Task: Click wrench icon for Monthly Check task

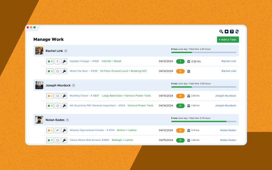Action: (64, 96)
